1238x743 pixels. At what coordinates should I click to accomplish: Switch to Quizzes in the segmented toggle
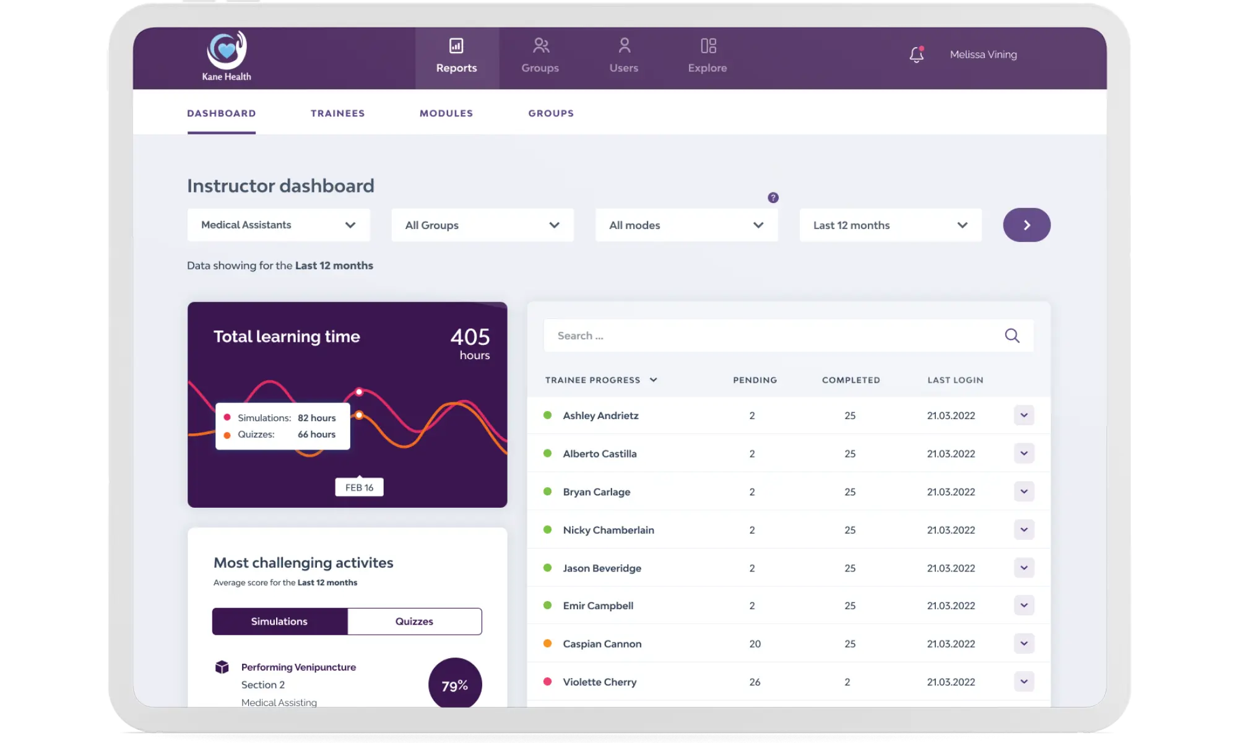click(414, 621)
